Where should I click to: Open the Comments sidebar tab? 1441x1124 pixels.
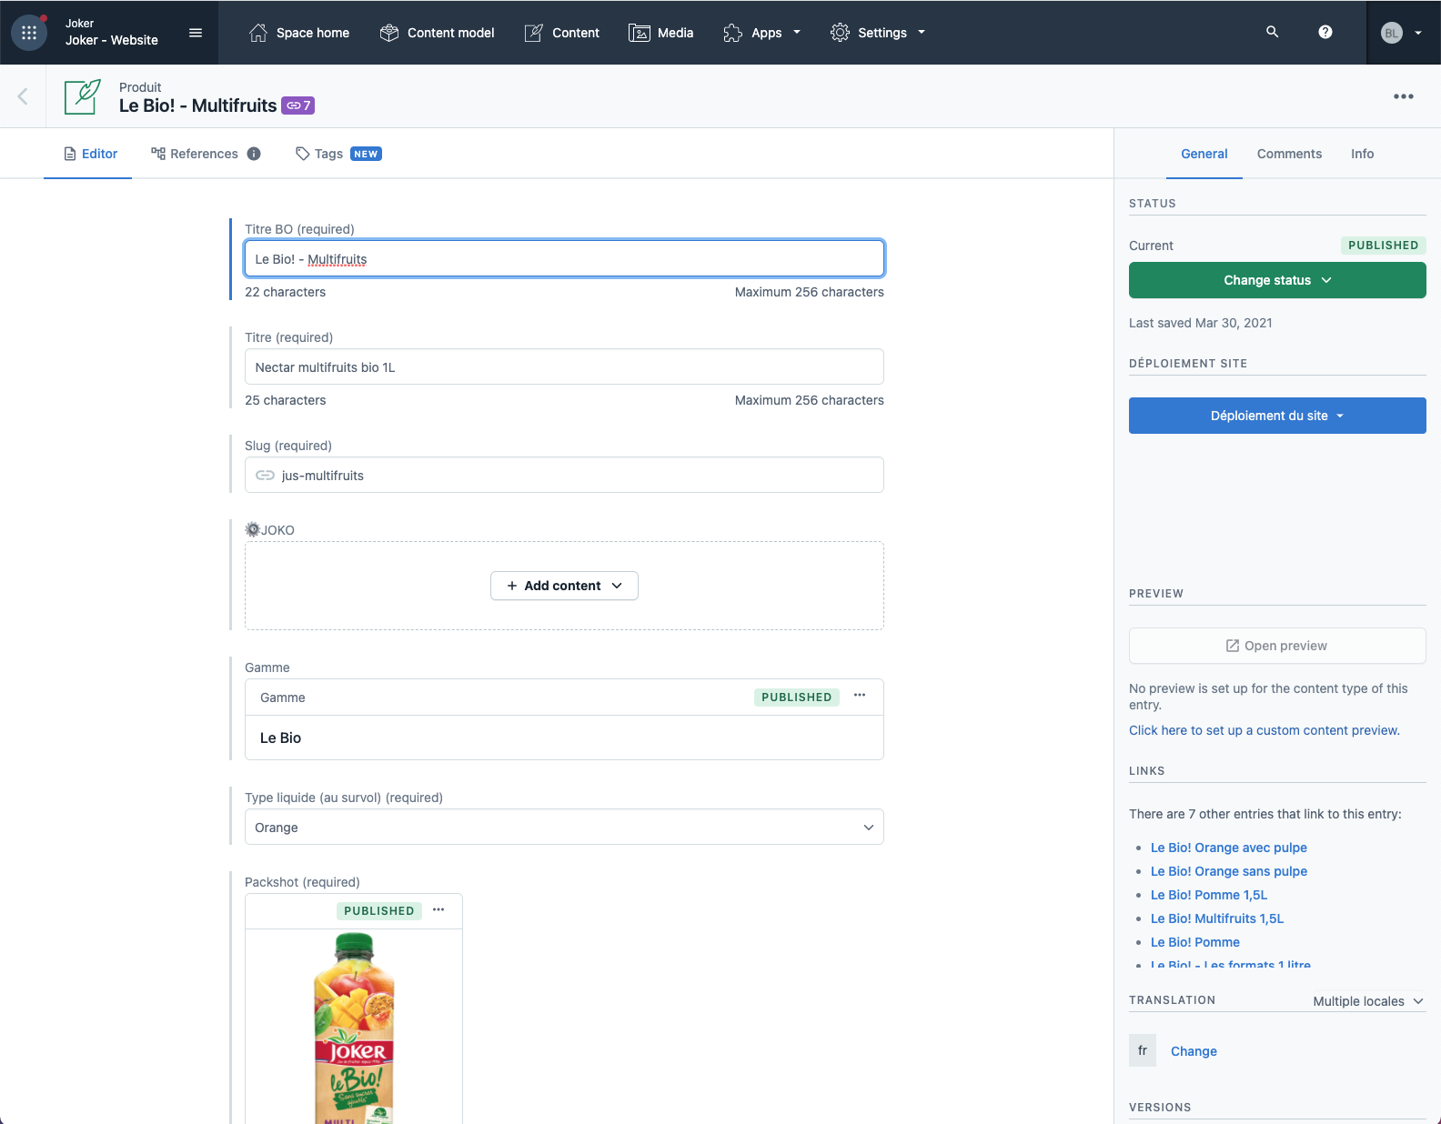pos(1289,154)
